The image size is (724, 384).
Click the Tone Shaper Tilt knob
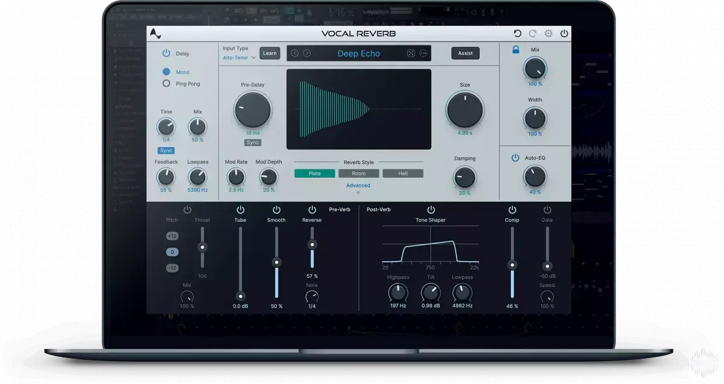[x=431, y=294]
